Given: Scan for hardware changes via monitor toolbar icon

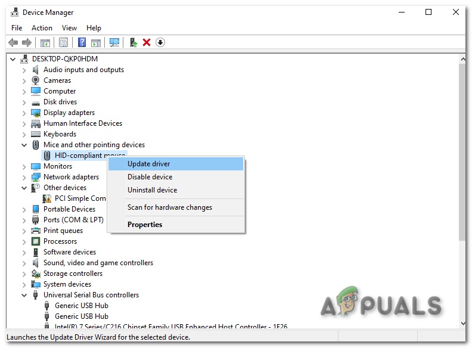Looking at the screenshot, I should pos(114,42).
